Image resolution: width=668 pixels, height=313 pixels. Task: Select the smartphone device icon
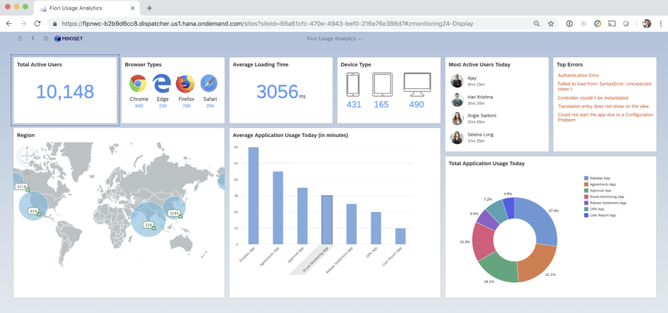(353, 84)
